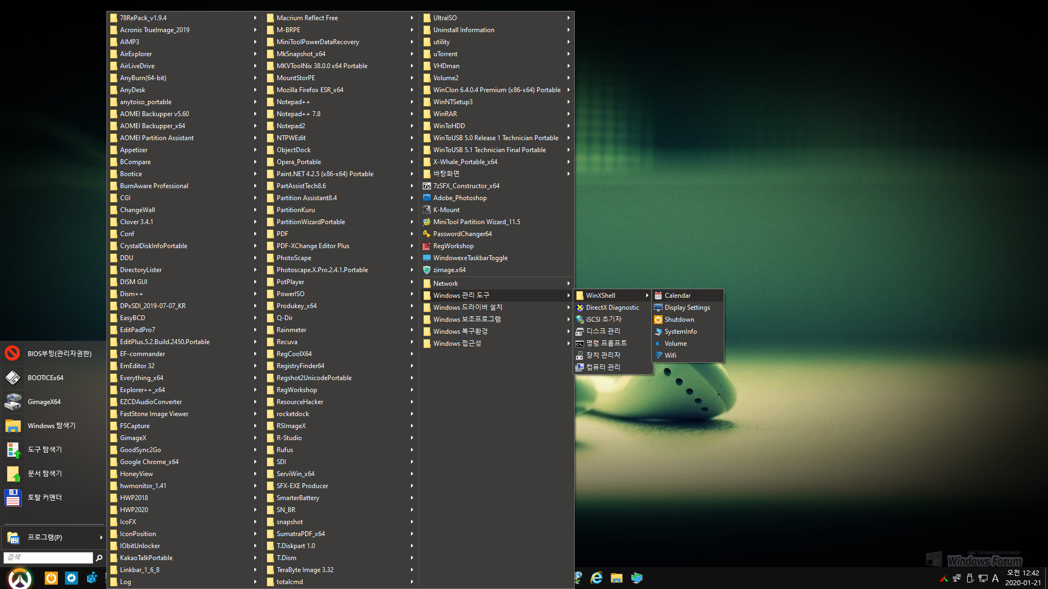
Task: Click the search magnifier button
Action: [x=99, y=557]
